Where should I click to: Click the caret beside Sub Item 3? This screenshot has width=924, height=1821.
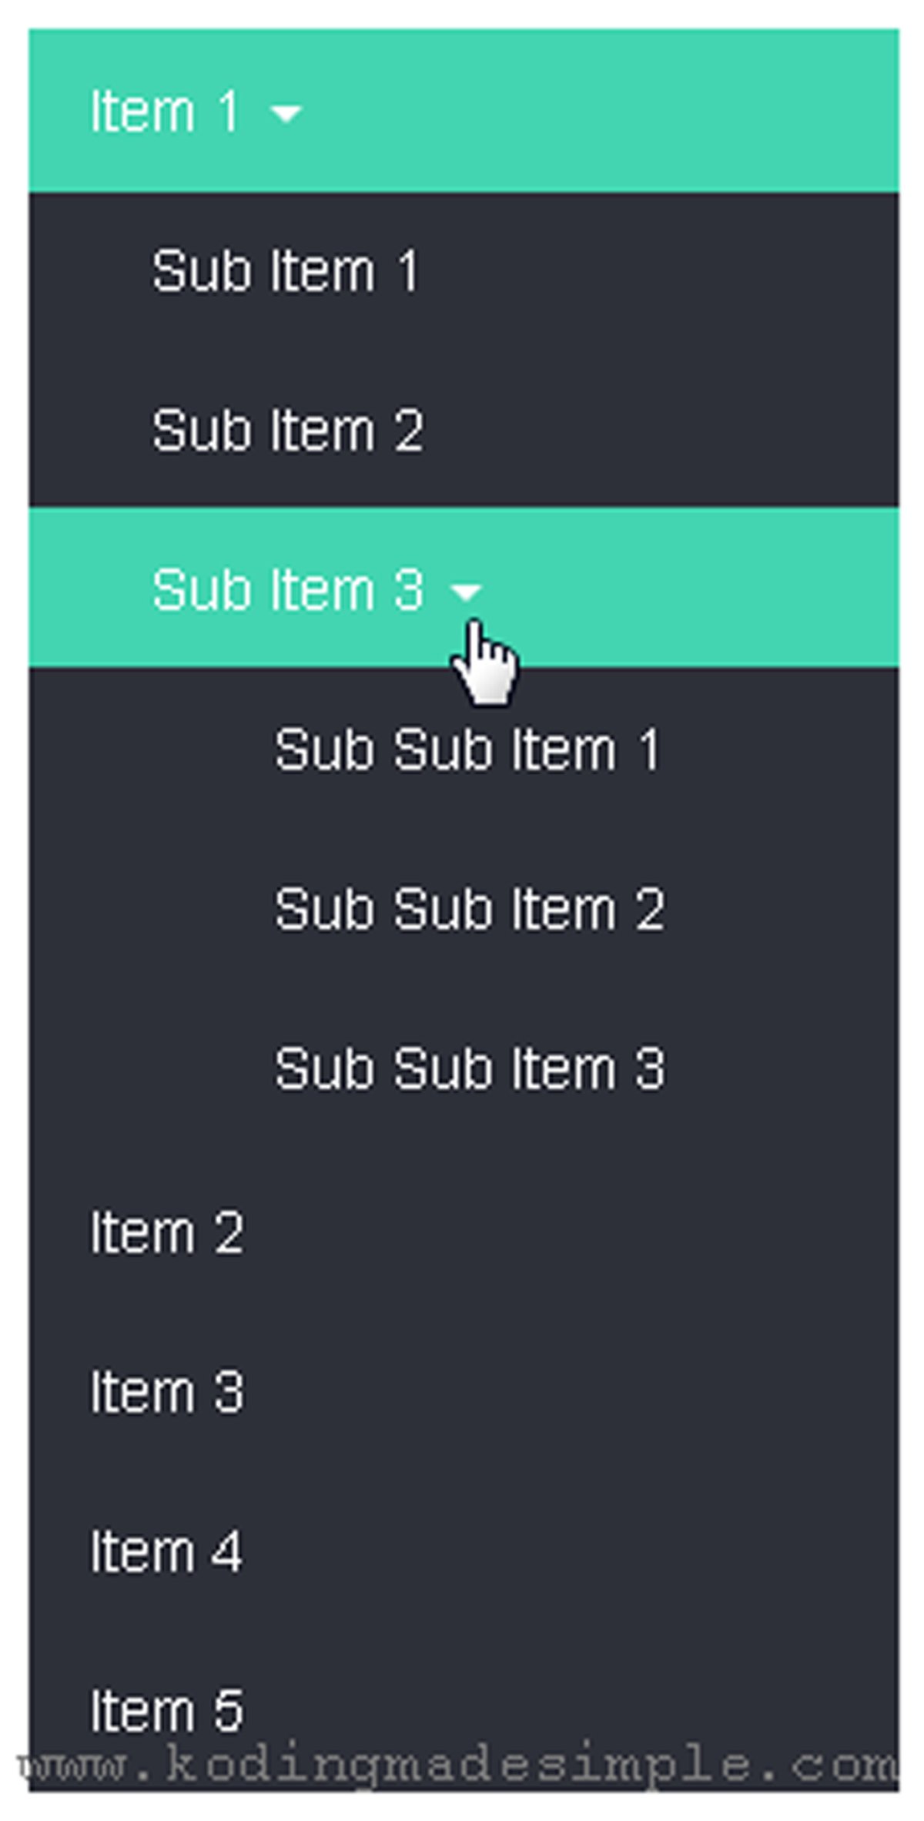tap(466, 592)
